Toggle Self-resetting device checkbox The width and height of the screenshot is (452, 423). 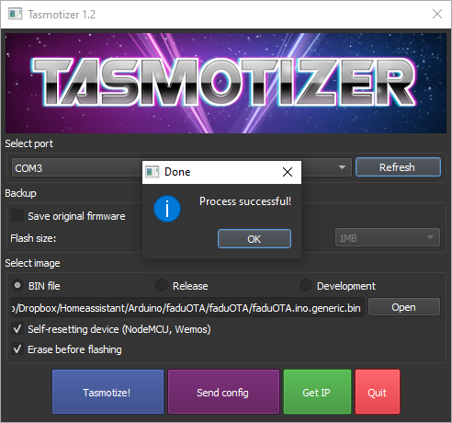coord(17,329)
